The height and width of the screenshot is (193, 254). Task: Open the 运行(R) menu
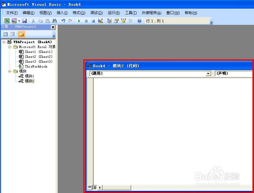pos(114,13)
